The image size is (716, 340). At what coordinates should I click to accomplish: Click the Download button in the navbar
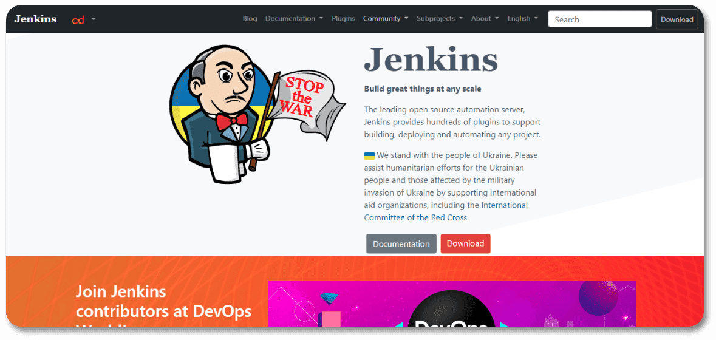pyautogui.click(x=677, y=19)
